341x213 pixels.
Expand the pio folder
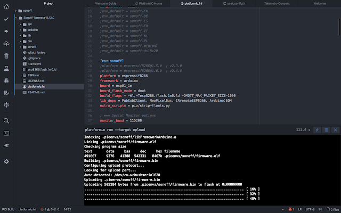coord(20,41)
